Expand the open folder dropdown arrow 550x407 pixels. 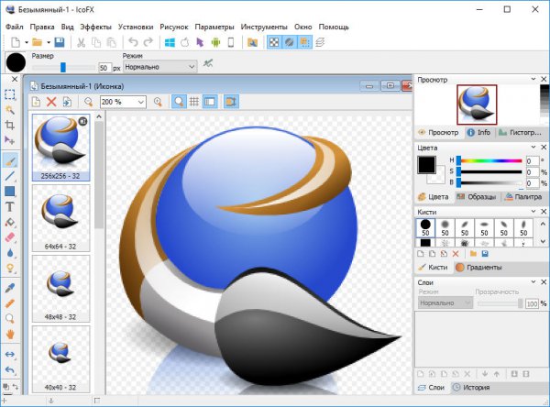49,43
